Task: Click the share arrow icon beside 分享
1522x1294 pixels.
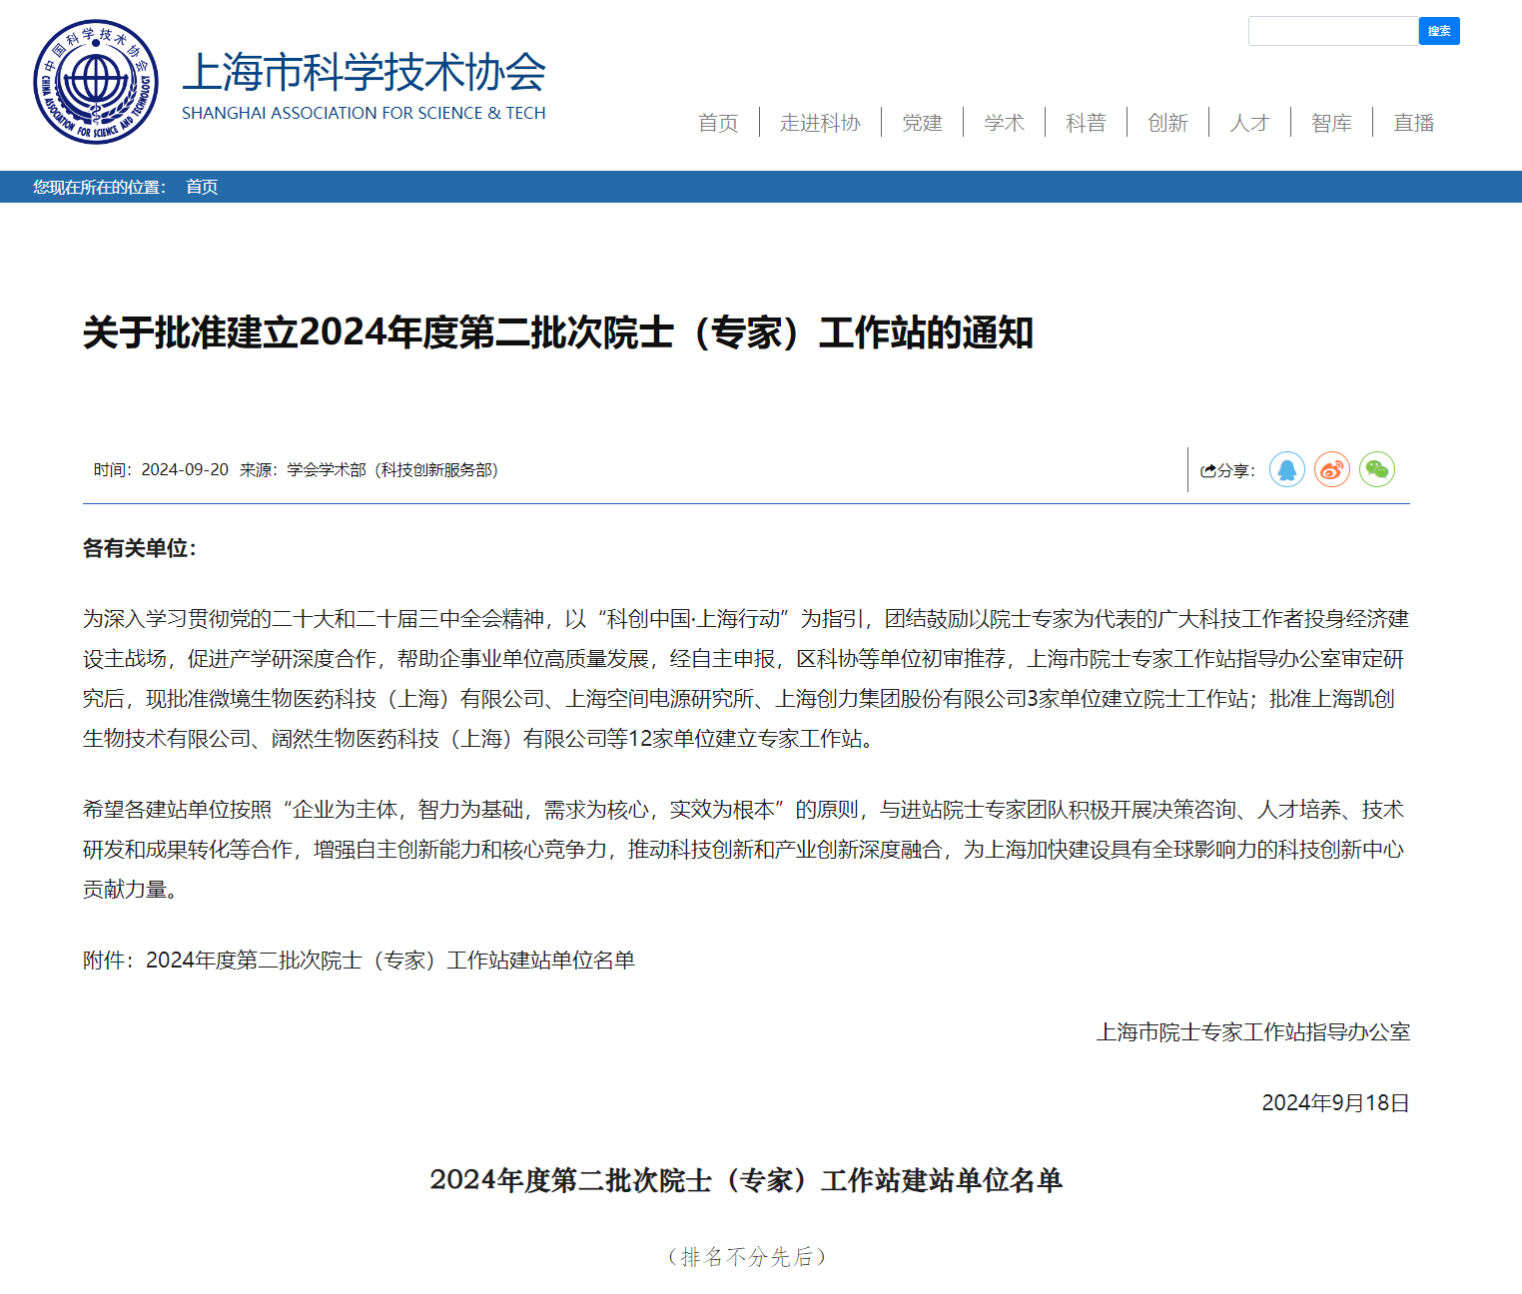Action: (1207, 471)
